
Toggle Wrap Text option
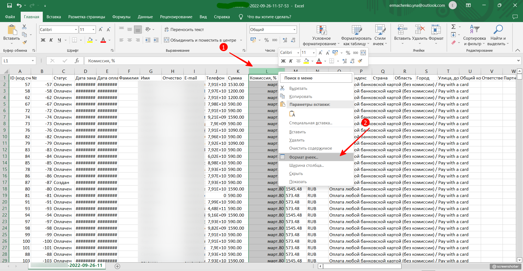coord(184,29)
